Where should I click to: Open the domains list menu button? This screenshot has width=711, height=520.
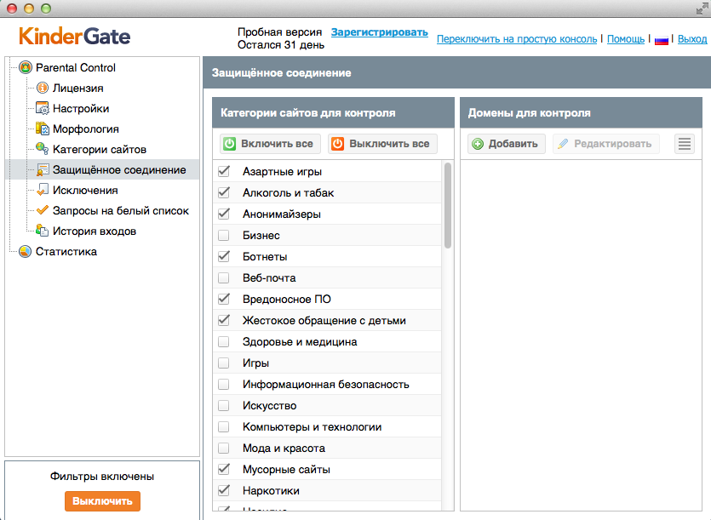(685, 144)
